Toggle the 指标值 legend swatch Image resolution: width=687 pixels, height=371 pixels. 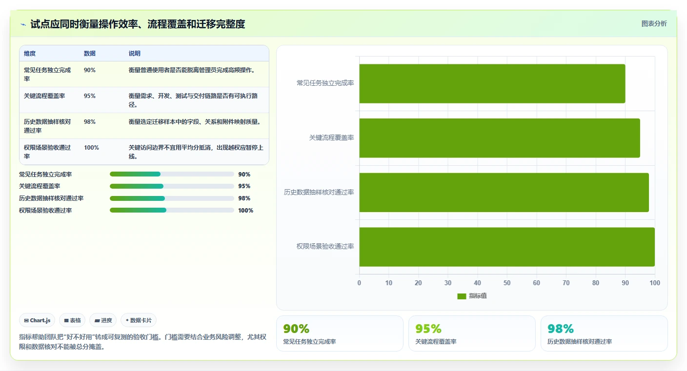point(462,296)
